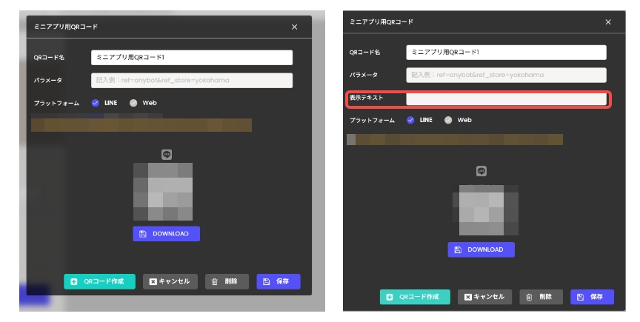Enable the Web platform option in the left dialog
Image resolution: width=640 pixels, height=322 pixels.
click(x=133, y=103)
